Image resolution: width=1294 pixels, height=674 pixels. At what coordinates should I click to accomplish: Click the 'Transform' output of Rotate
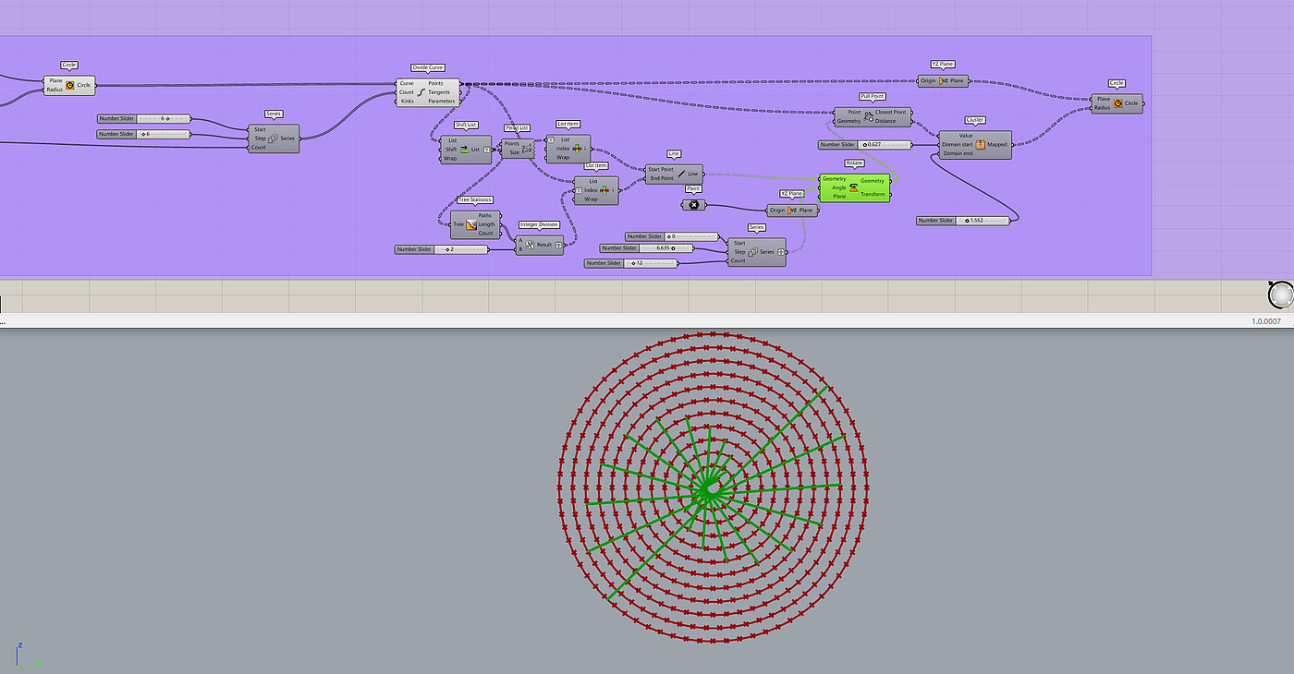tap(873, 195)
